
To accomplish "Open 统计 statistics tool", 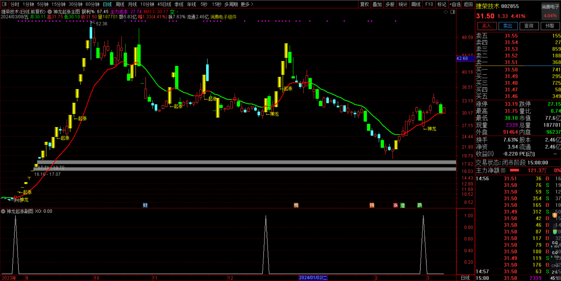I will [403, 4].
